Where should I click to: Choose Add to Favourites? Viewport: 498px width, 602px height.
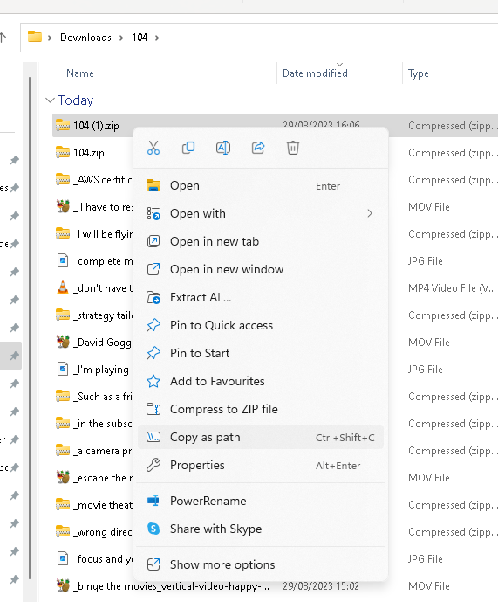pyautogui.click(x=261, y=381)
